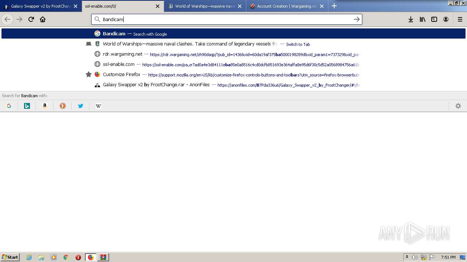
Task: Go back with the back arrow button
Action: pos(7,19)
